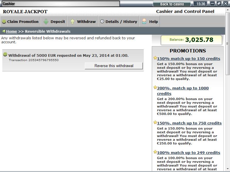Click the Details / History clock icon
Screen dimensions: 230x172
pyautogui.click(x=102, y=21)
